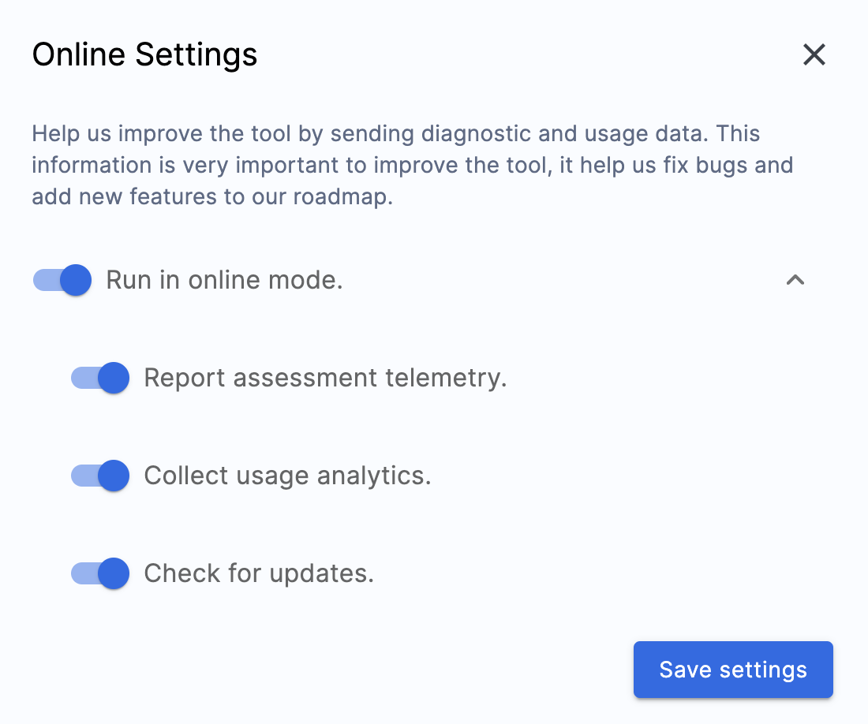Select the online mode toggle switch
Image resolution: width=868 pixels, height=724 pixels.
(x=62, y=280)
